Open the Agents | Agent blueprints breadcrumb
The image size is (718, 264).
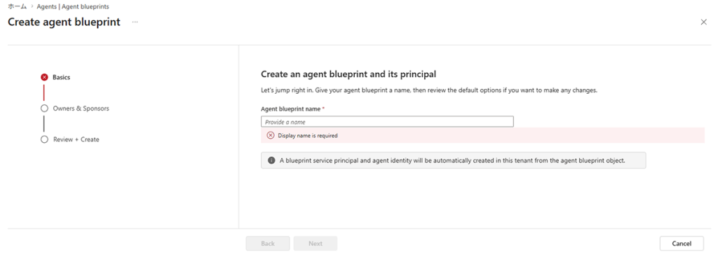(x=73, y=7)
